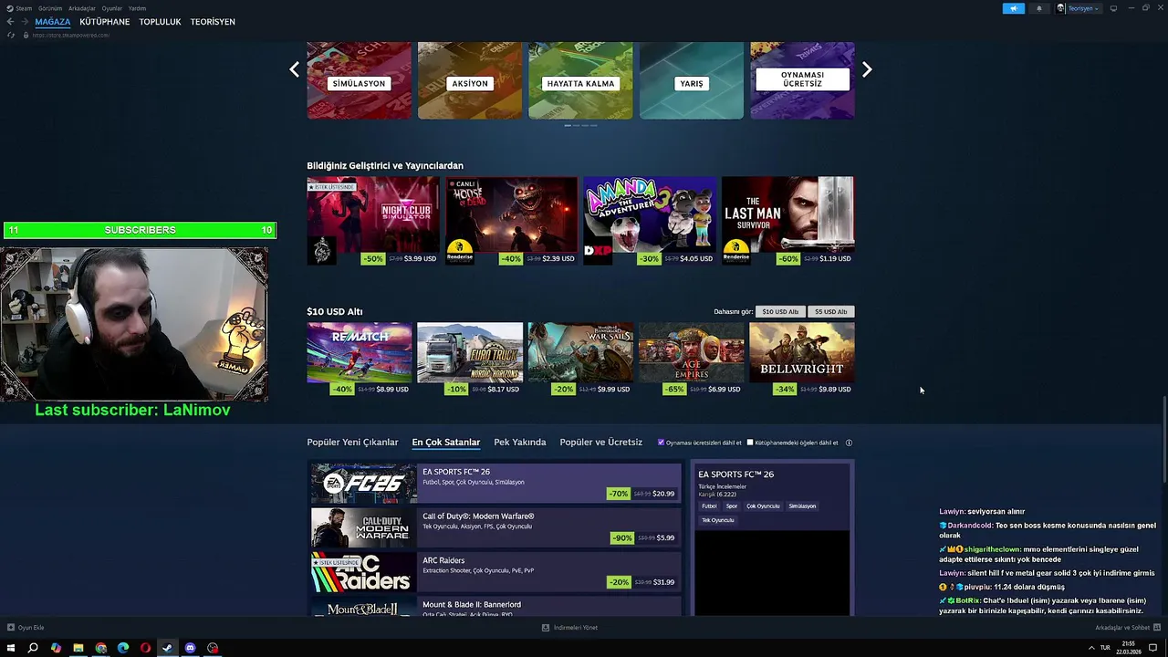Switch to the Popüler ve Ücretsiz tab
1168x657 pixels.
(x=601, y=443)
